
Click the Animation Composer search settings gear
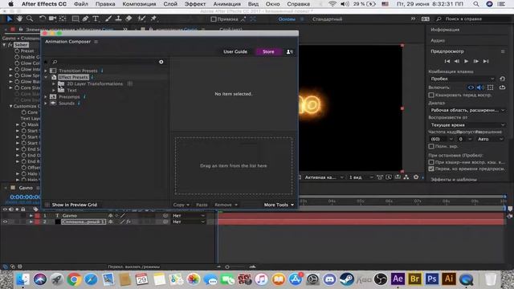[x=161, y=62]
